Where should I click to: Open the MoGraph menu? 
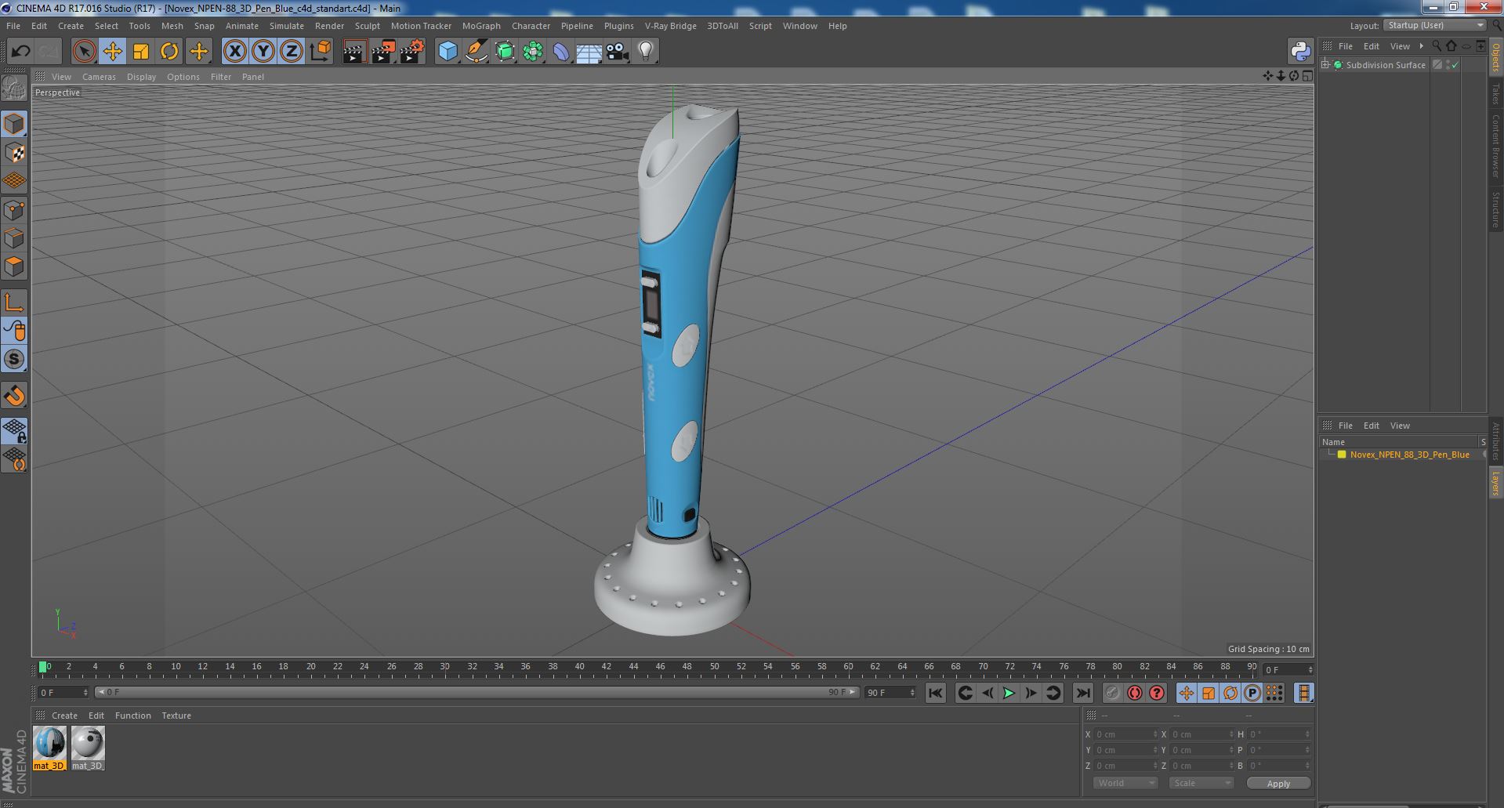481,26
